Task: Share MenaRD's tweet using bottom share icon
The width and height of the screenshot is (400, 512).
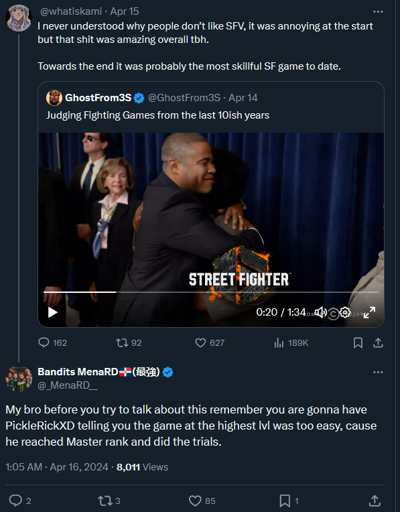Action: (x=375, y=501)
